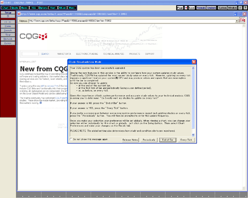Click the browser page scrollbar down arrow
The image size is (248, 198).
tap(244, 188)
